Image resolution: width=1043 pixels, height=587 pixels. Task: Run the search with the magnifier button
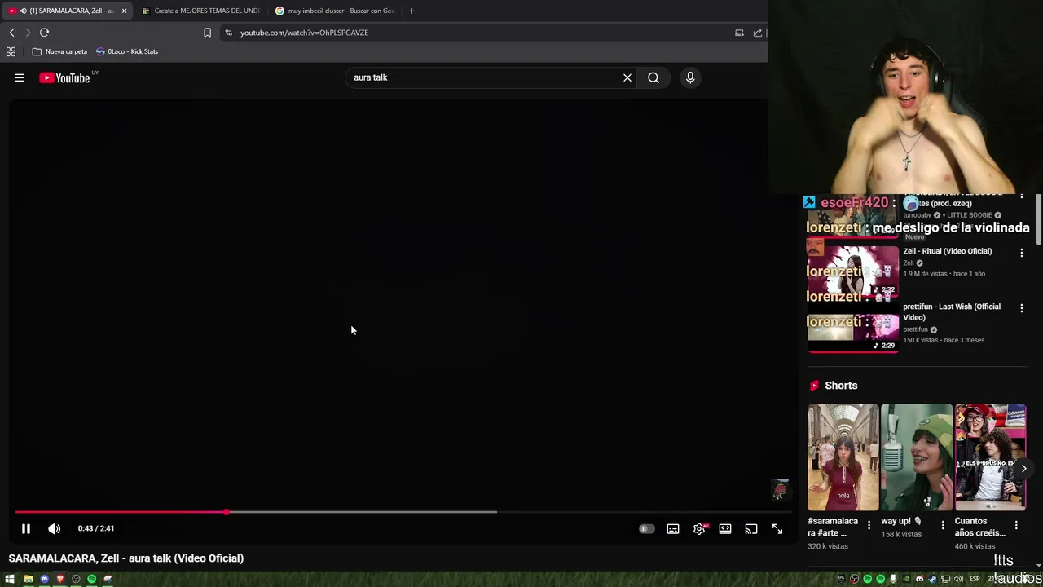tap(654, 77)
